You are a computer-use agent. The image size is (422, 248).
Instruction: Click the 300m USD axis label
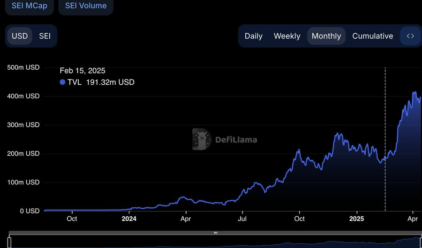pyautogui.click(x=23, y=125)
